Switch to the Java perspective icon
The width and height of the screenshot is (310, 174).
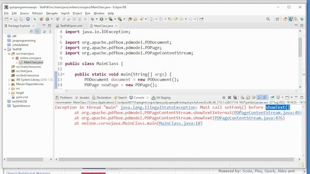291,19
